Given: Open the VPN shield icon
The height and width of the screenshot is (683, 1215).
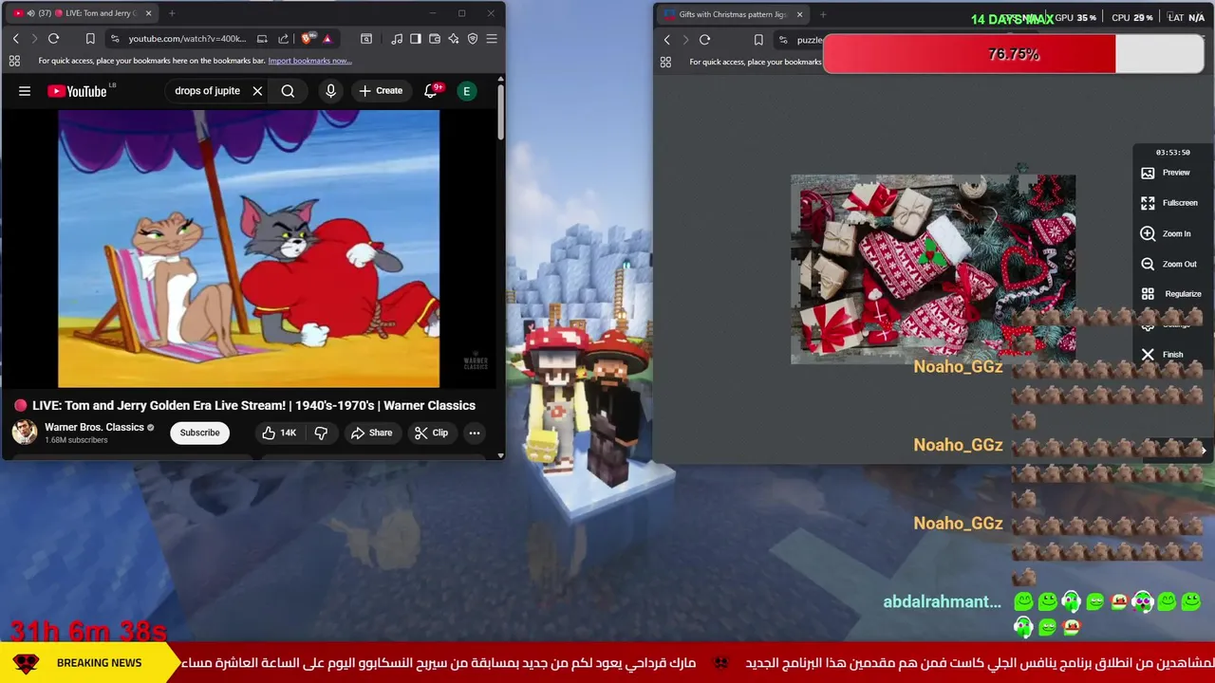Looking at the screenshot, I should click(x=473, y=39).
